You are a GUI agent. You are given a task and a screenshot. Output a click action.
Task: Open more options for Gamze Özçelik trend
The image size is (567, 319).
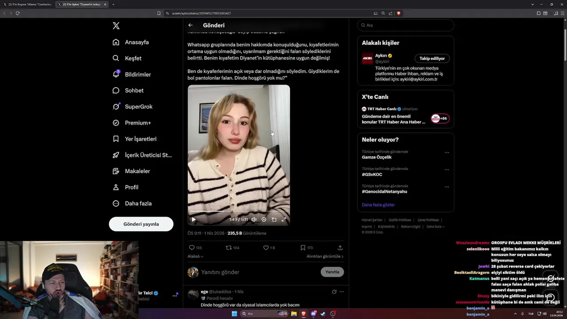pos(447,152)
